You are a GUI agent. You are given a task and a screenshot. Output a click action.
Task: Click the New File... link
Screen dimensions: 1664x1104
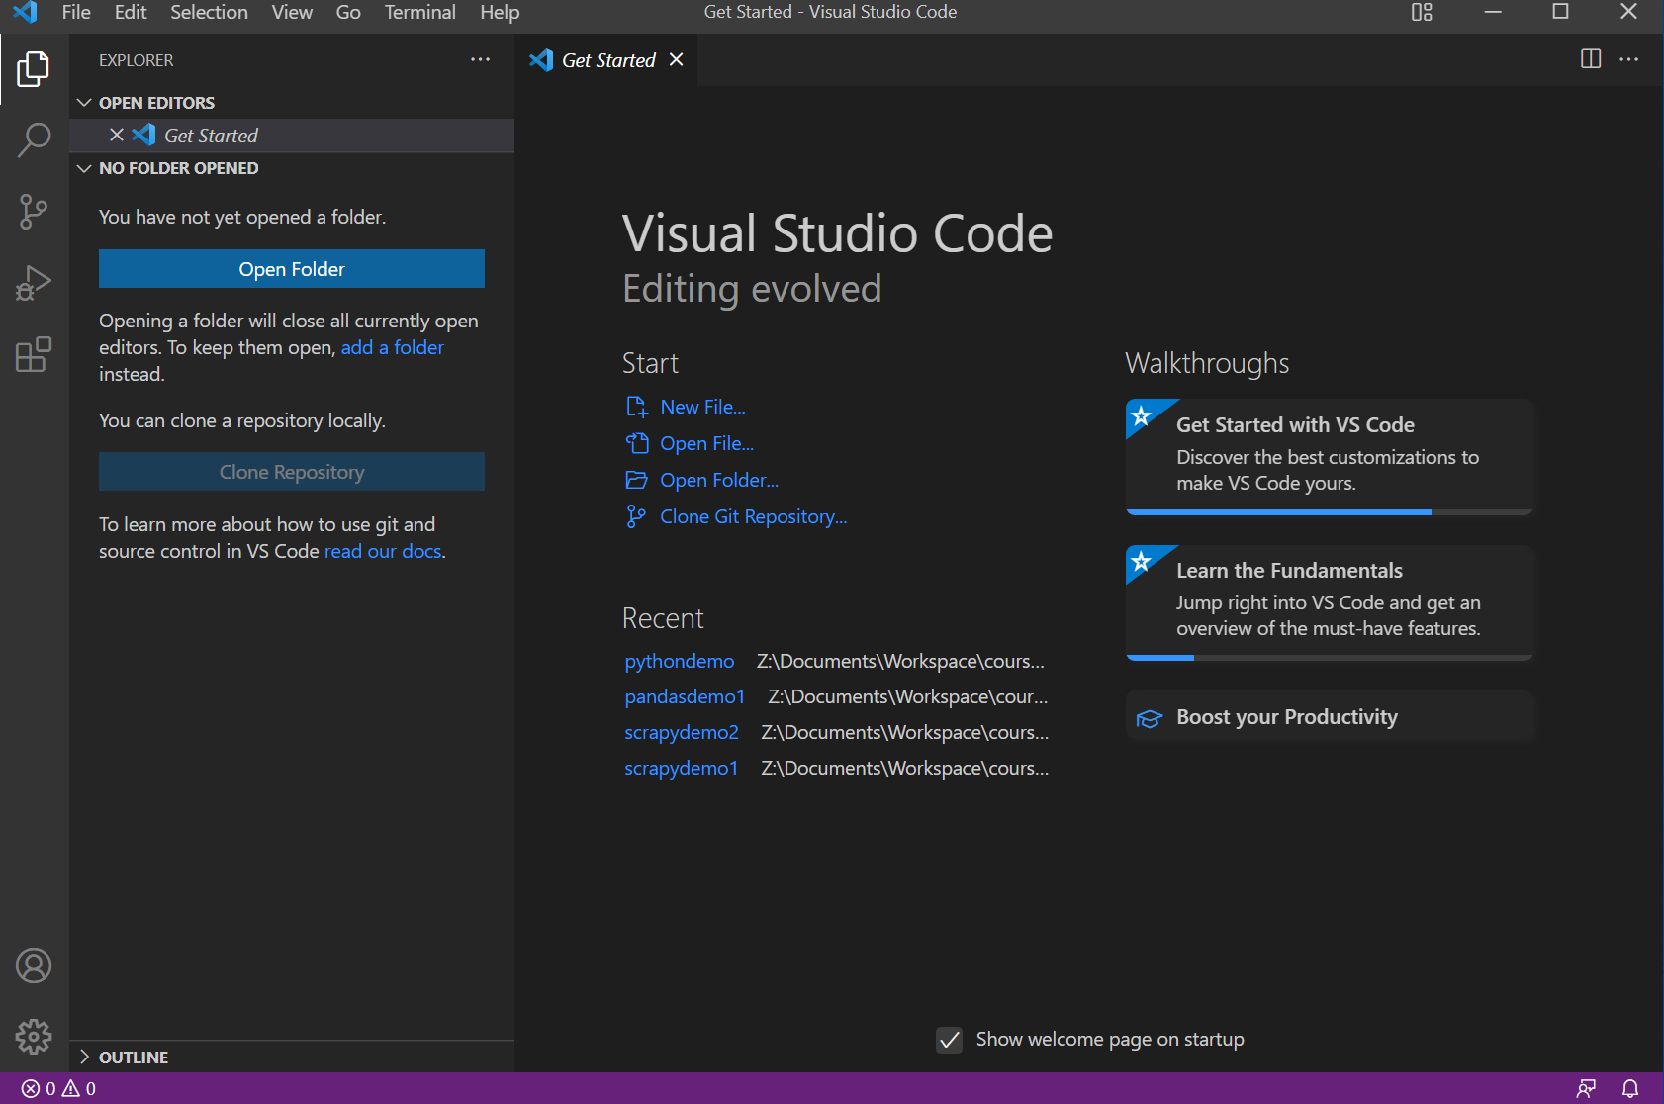pyautogui.click(x=703, y=407)
